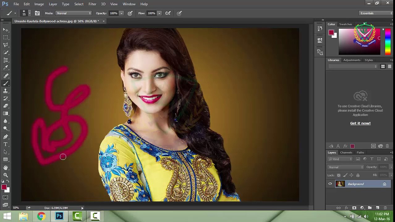Image resolution: width=395 pixels, height=222 pixels.
Task: Open Brush Preset picker dropdown arrow
Action: coord(29,13)
